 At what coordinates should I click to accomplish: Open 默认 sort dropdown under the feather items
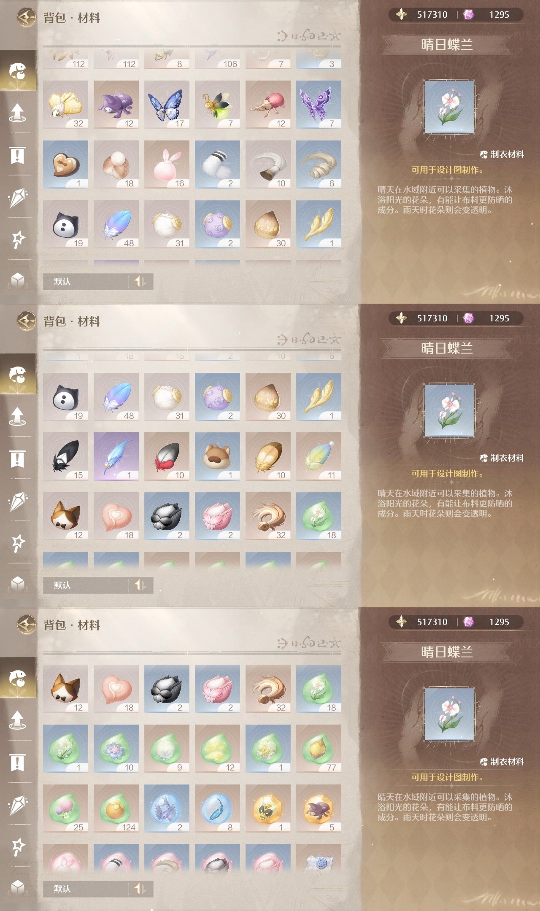click(86, 585)
